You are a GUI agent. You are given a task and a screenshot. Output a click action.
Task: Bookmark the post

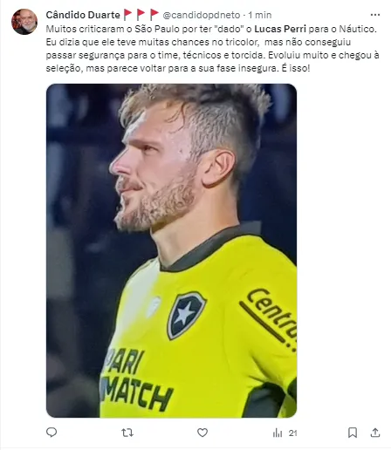(x=353, y=433)
